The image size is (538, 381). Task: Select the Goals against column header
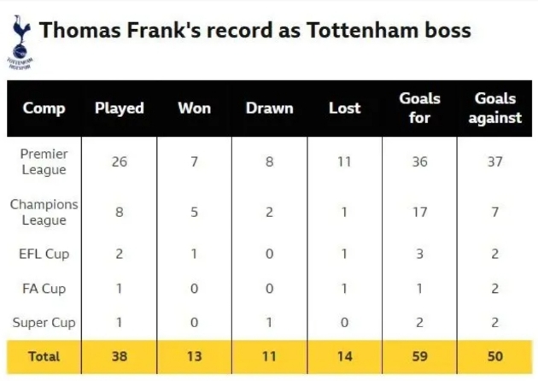[494, 108]
